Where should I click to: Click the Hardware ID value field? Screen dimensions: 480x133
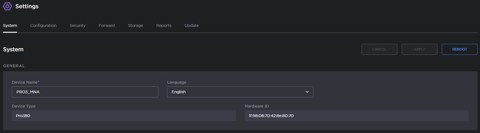click(356, 116)
